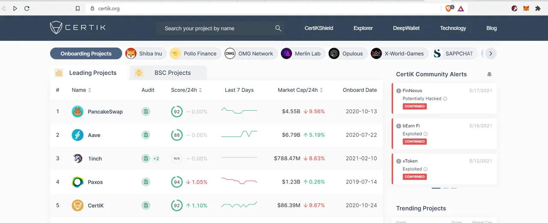Open the MetaMask fox extension

tap(527, 8)
